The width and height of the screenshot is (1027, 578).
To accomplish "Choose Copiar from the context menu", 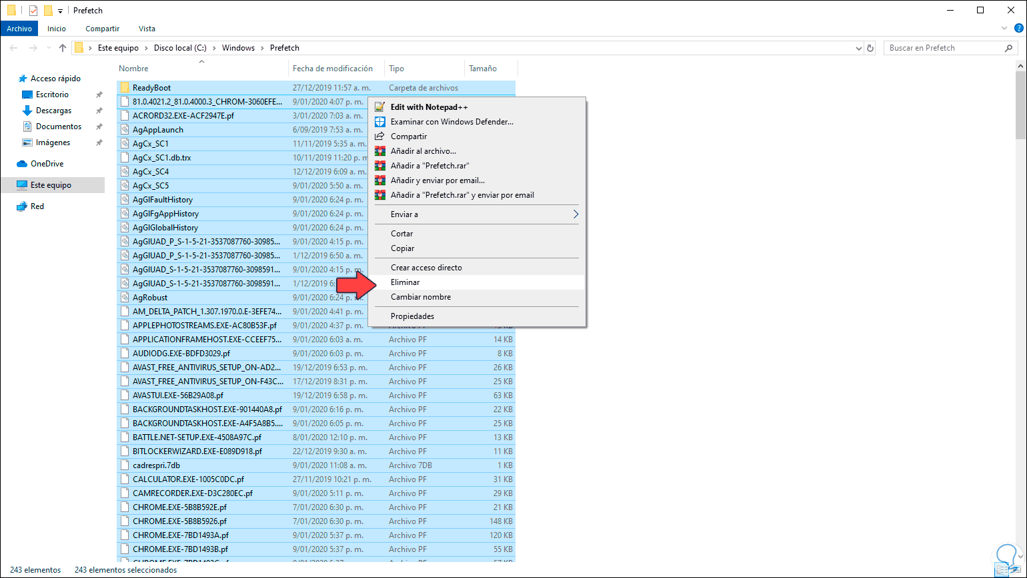I will (x=477, y=248).
